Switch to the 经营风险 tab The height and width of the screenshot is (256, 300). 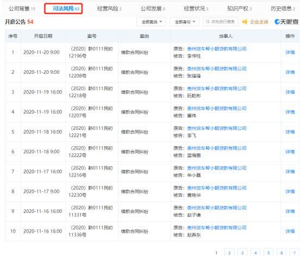tap(109, 9)
